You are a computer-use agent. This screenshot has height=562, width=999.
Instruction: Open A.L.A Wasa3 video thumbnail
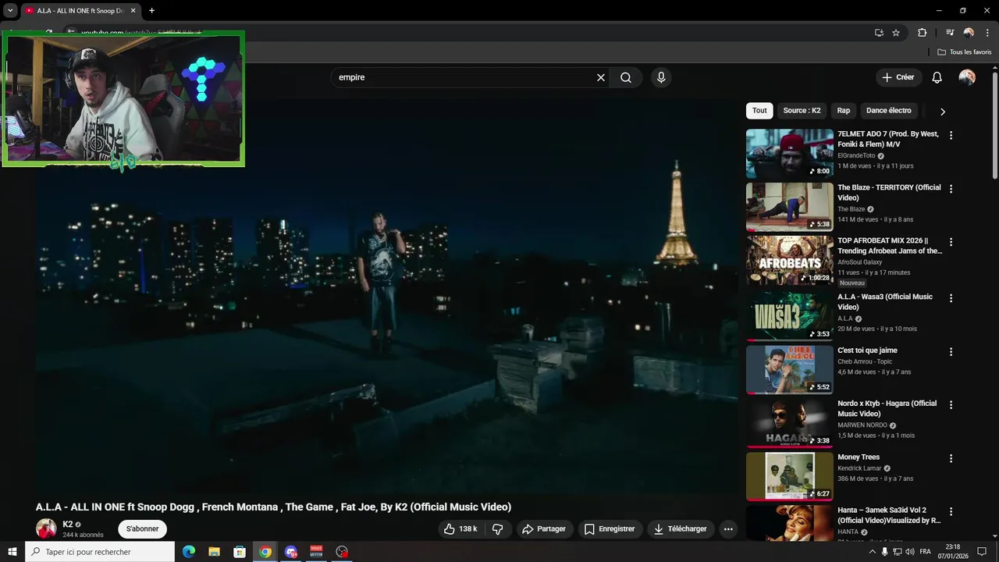pos(790,316)
